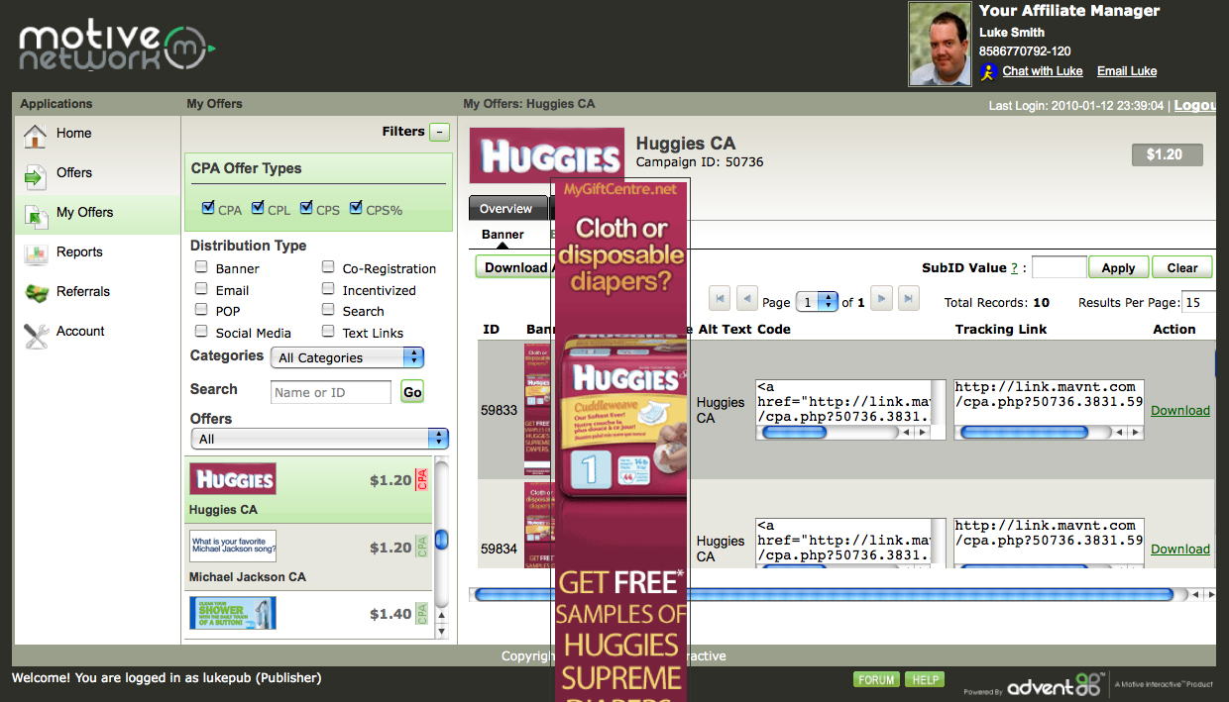Image resolution: width=1229 pixels, height=702 pixels.
Task: Check the POP distribution type
Action: tap(201, 310)
